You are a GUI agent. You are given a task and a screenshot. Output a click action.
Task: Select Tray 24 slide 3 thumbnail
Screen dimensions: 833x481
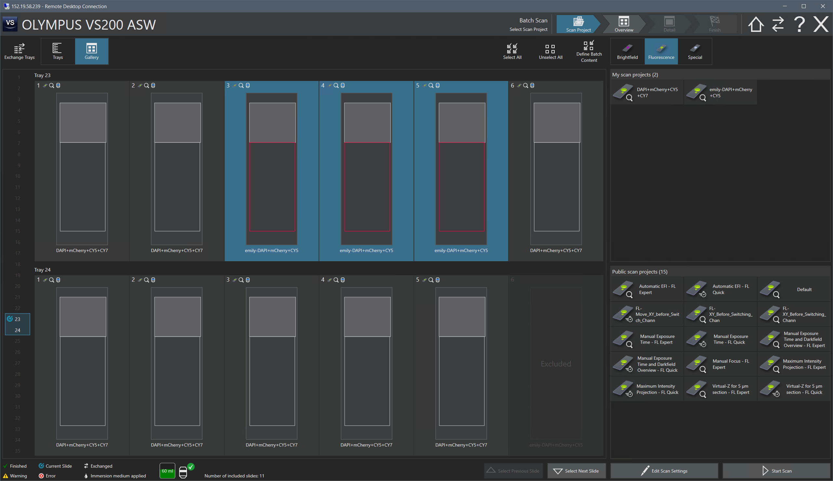click(x=272, y=363)
